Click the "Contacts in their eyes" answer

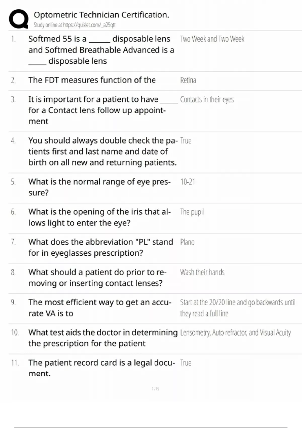pyautogui.click(x=207, y=100)
